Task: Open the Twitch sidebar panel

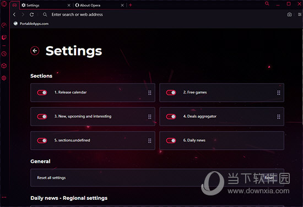Action: click(4, 37)
